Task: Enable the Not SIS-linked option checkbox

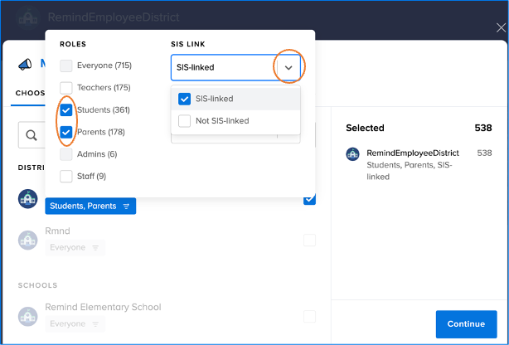Action: (185, 121)
